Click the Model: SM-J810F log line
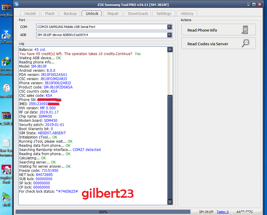Image resolution: width=267 pixels, height=215 pixels. [x=33, y=66]
